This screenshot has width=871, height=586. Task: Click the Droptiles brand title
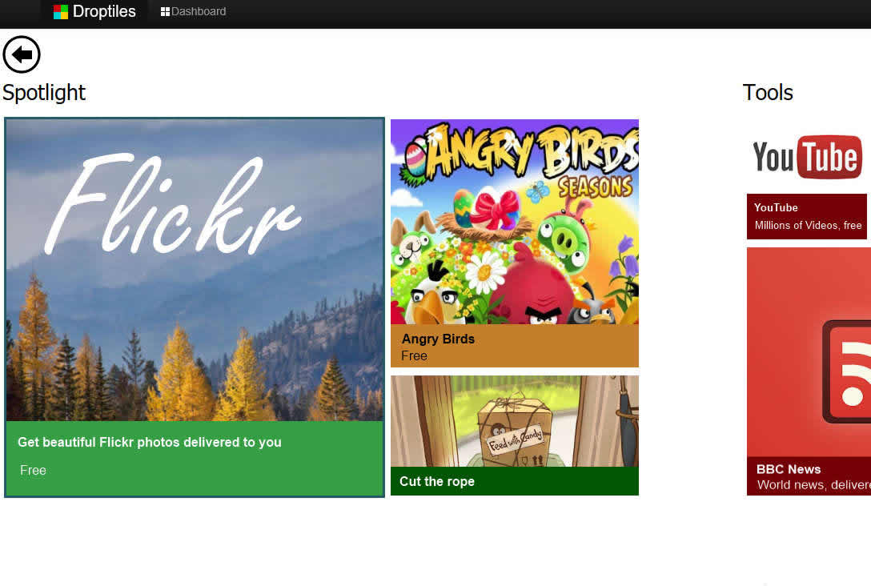[x=104, y=12]
